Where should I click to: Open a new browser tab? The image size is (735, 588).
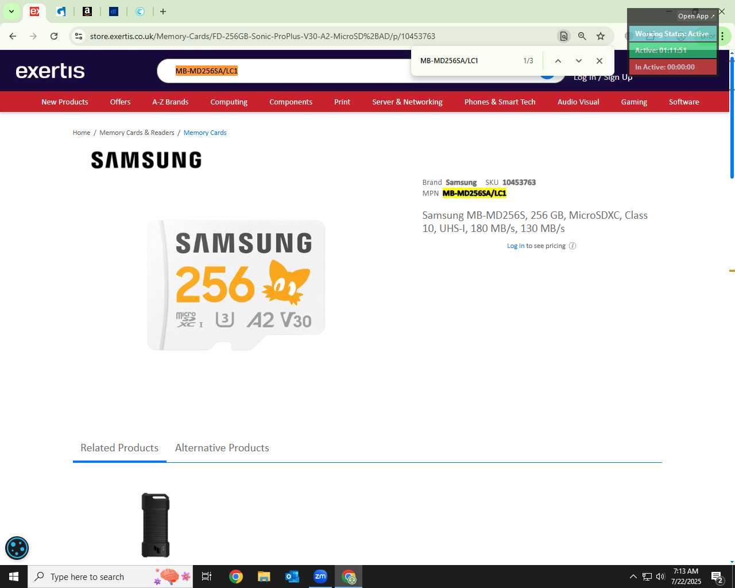163,11
